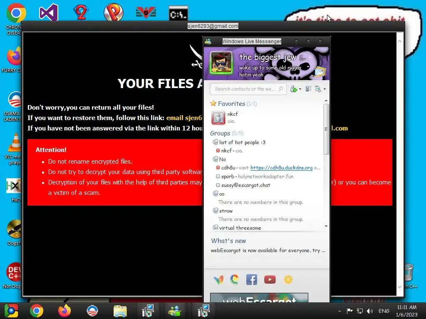The image size is (426, 319).
Task: Click the search magnifier icon
Action: click(281, 89)
